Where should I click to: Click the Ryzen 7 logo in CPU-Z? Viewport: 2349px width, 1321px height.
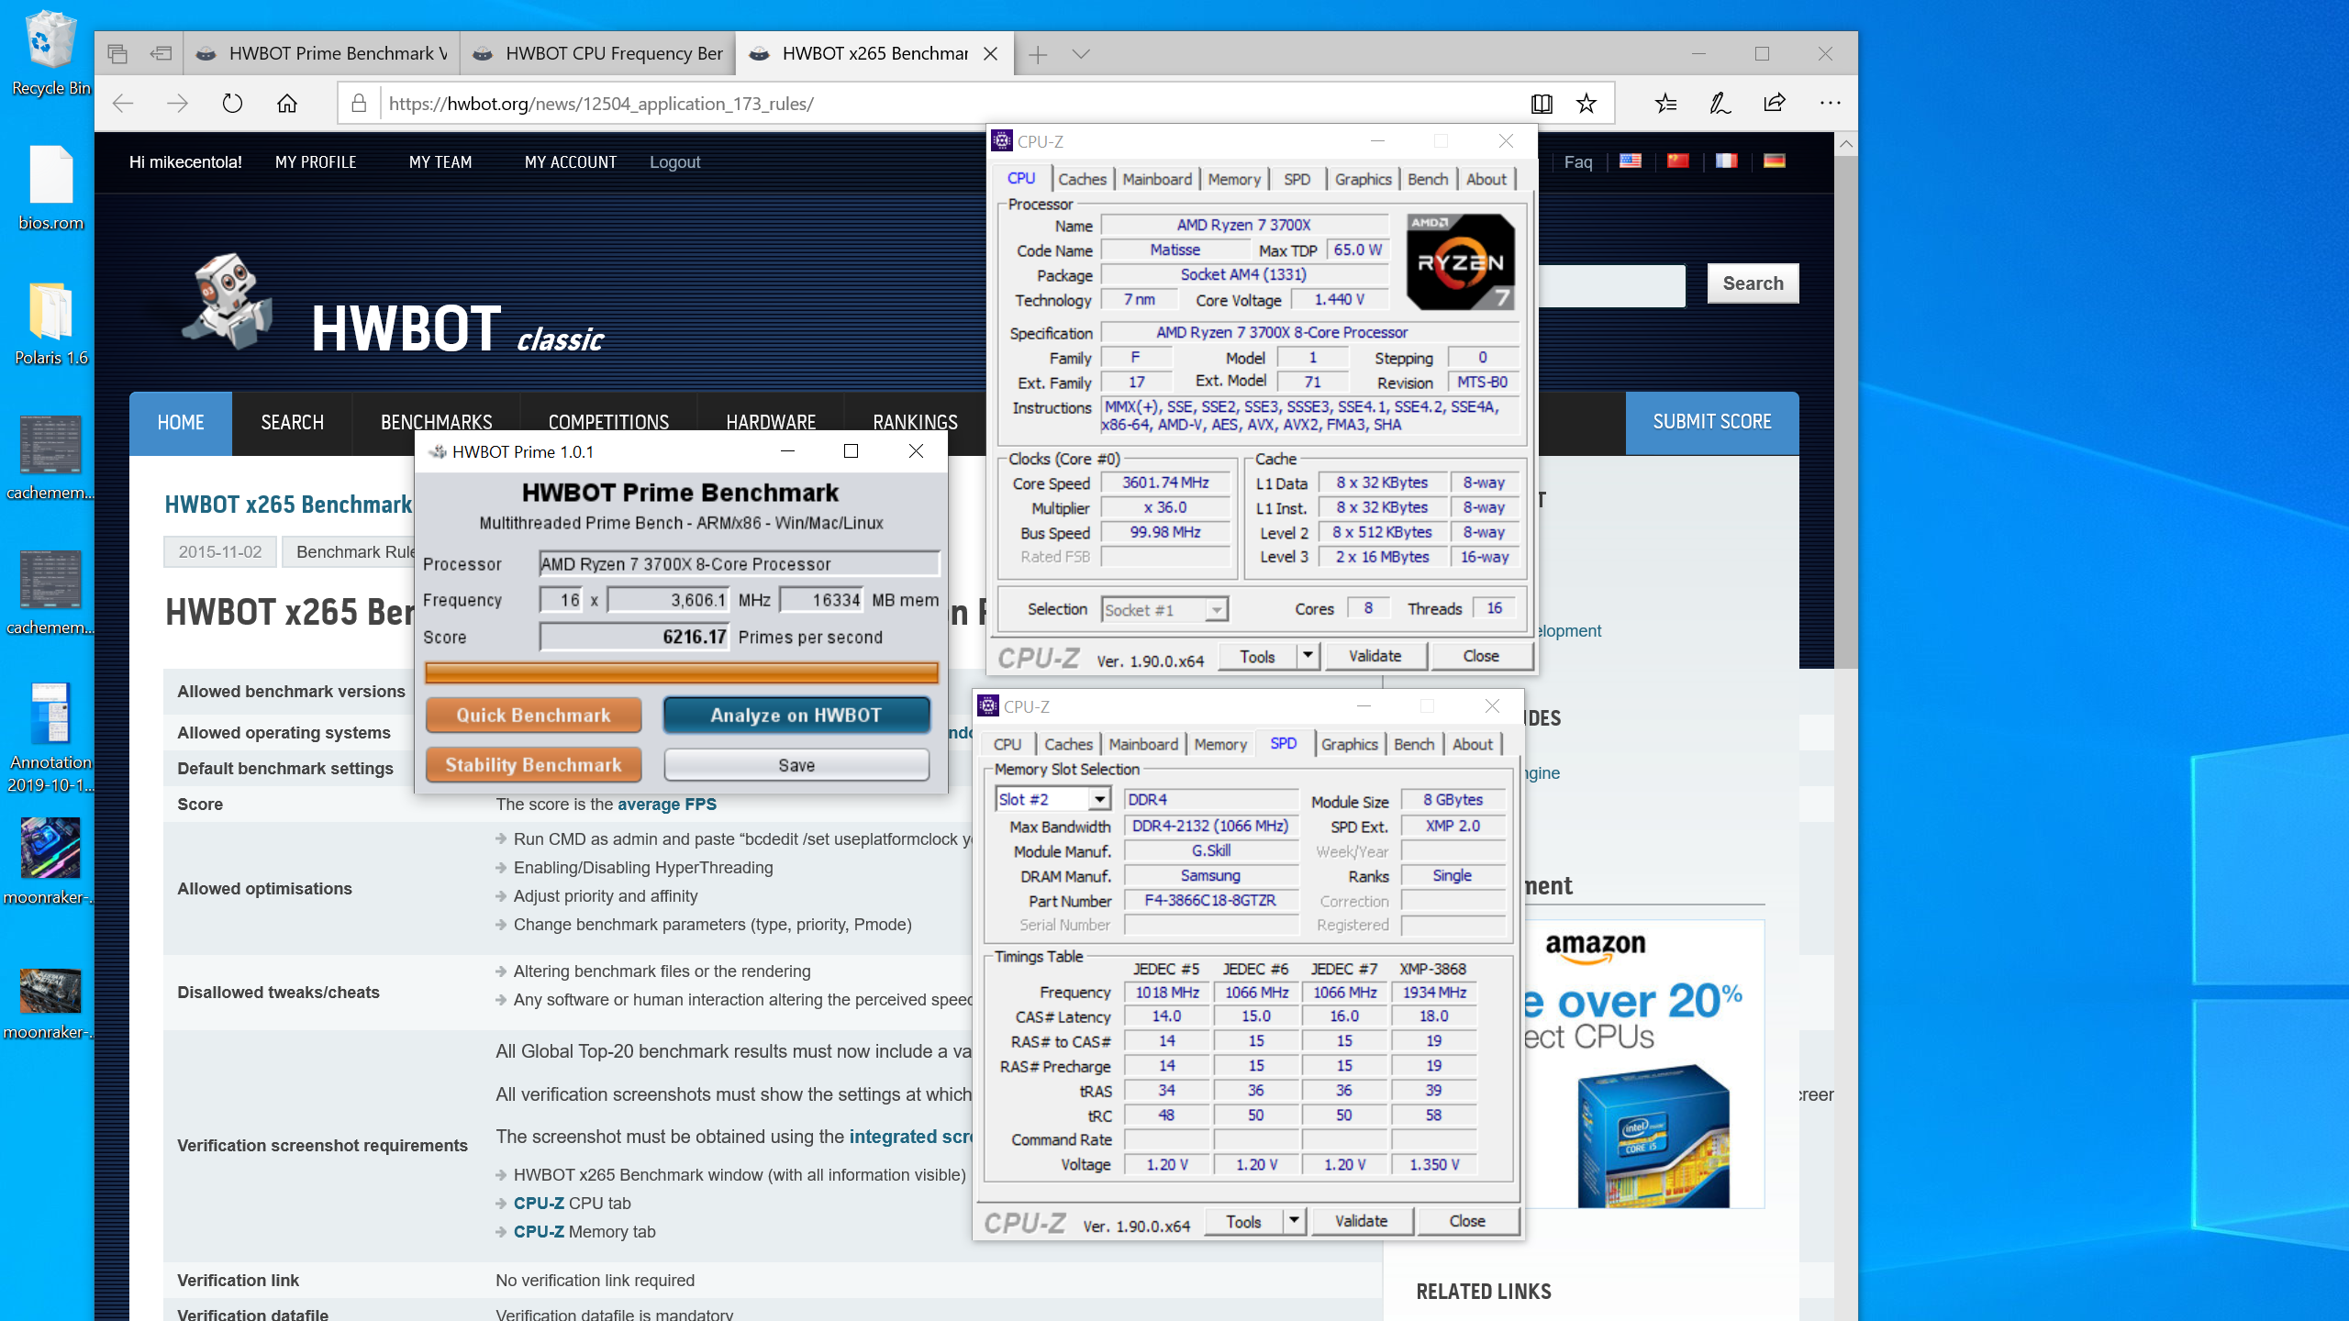(1460, 262)
